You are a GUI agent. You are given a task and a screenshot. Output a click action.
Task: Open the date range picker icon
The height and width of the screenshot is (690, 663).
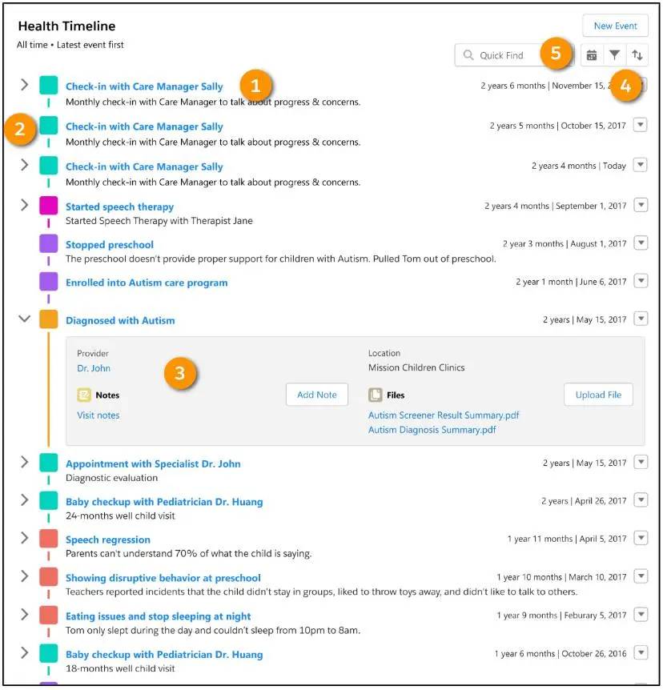tap(592, 55)
